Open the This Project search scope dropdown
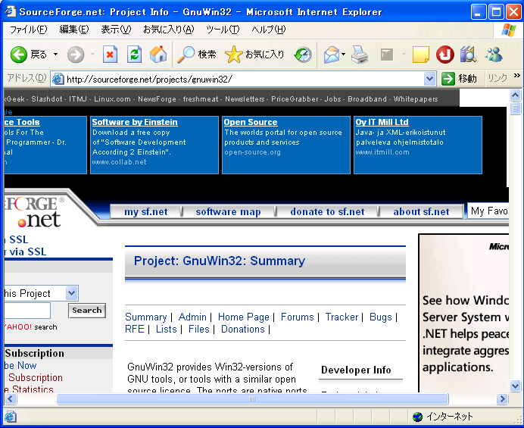Image resolution: width=524 pixels, height=428 pixels. 72,293
